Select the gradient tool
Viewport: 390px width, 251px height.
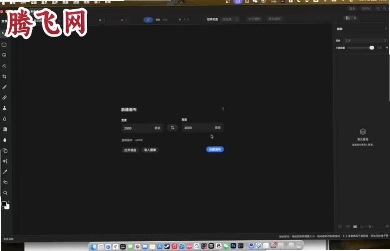coord(5,129)
